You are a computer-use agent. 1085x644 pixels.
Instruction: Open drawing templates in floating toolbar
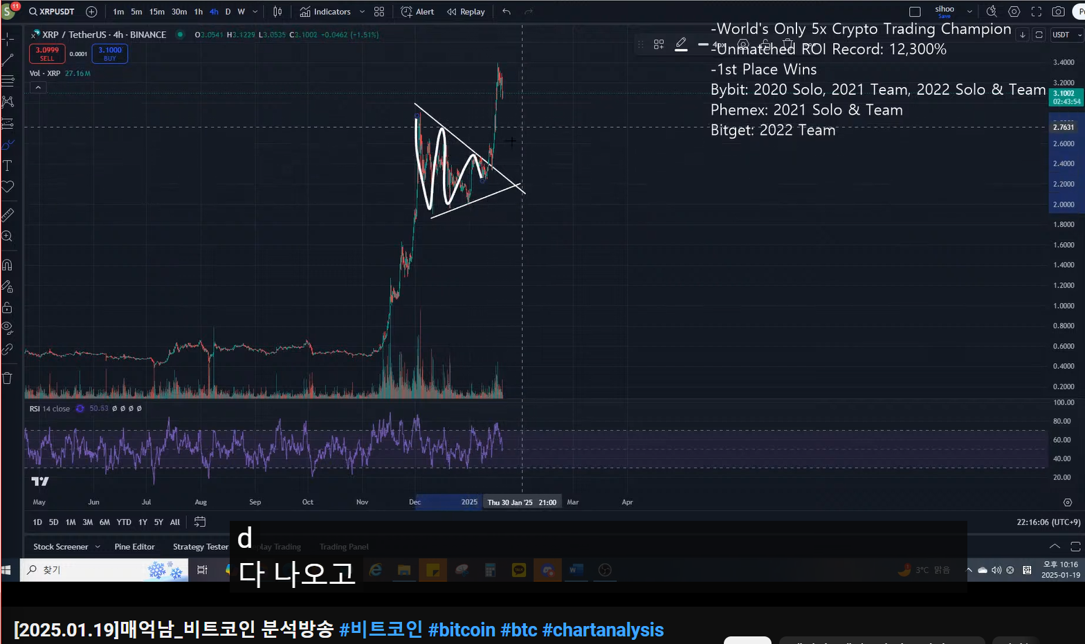click(x=659, y=44)
